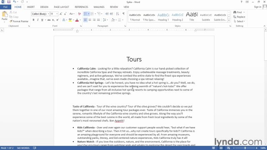Toggle Italic formatting
The width and height of the screenshot is (267, 150).
pos(38,20)
